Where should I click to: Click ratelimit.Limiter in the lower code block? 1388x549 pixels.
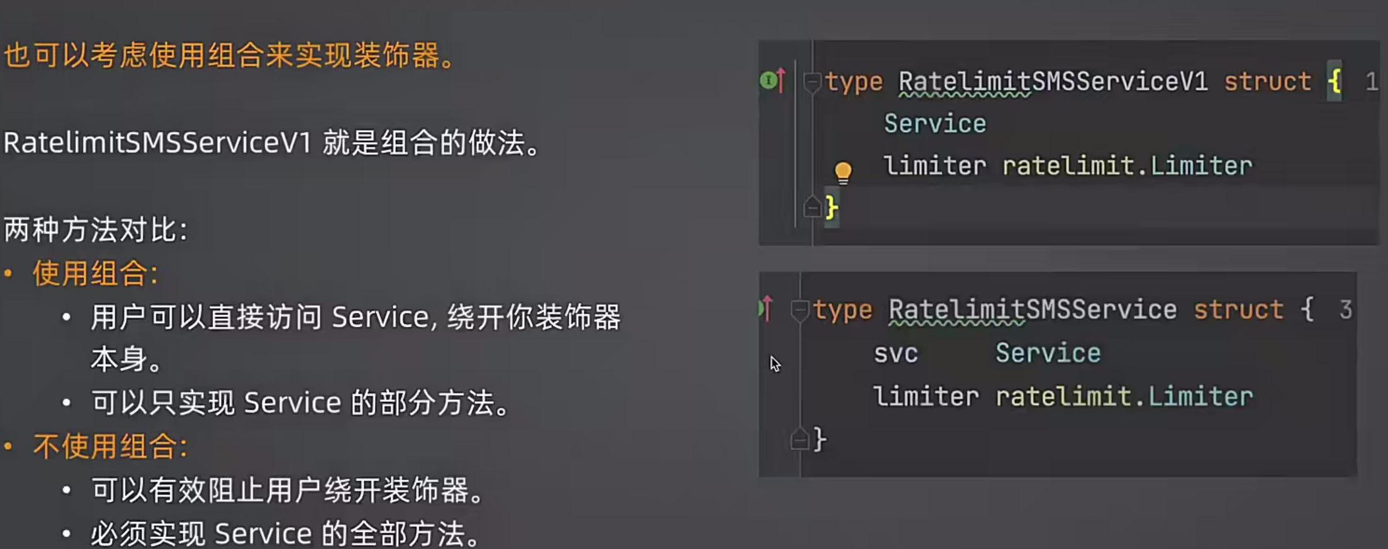point(1124,397)
